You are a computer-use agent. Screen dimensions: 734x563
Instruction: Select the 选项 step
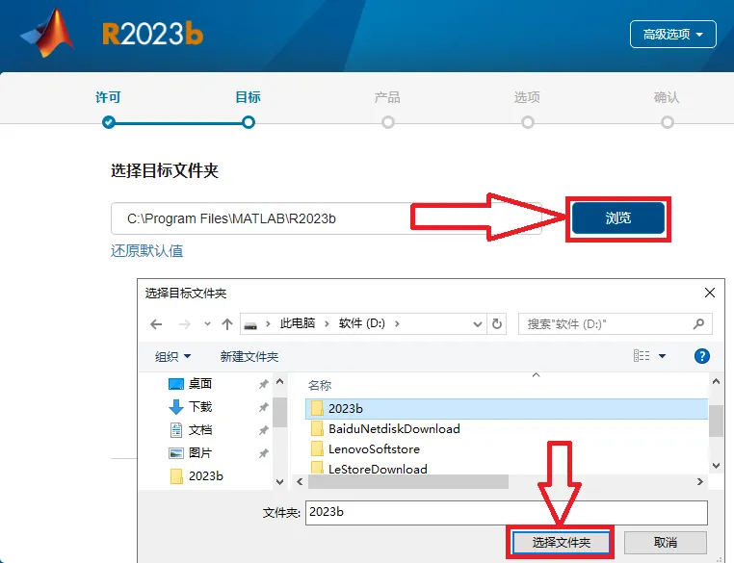point(527,97)
